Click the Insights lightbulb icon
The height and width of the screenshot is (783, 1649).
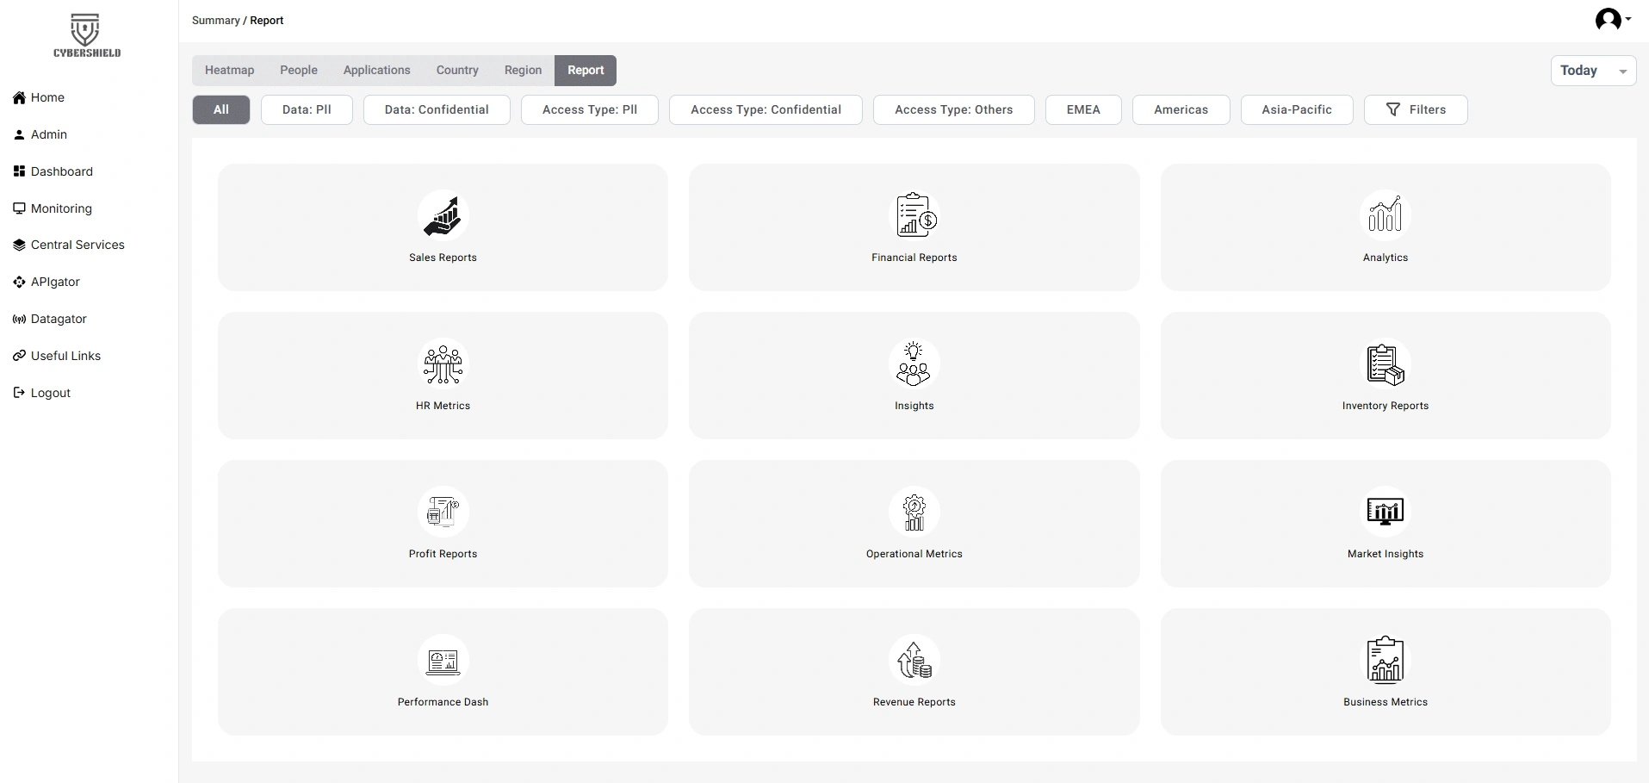click(x=914, y=364)
